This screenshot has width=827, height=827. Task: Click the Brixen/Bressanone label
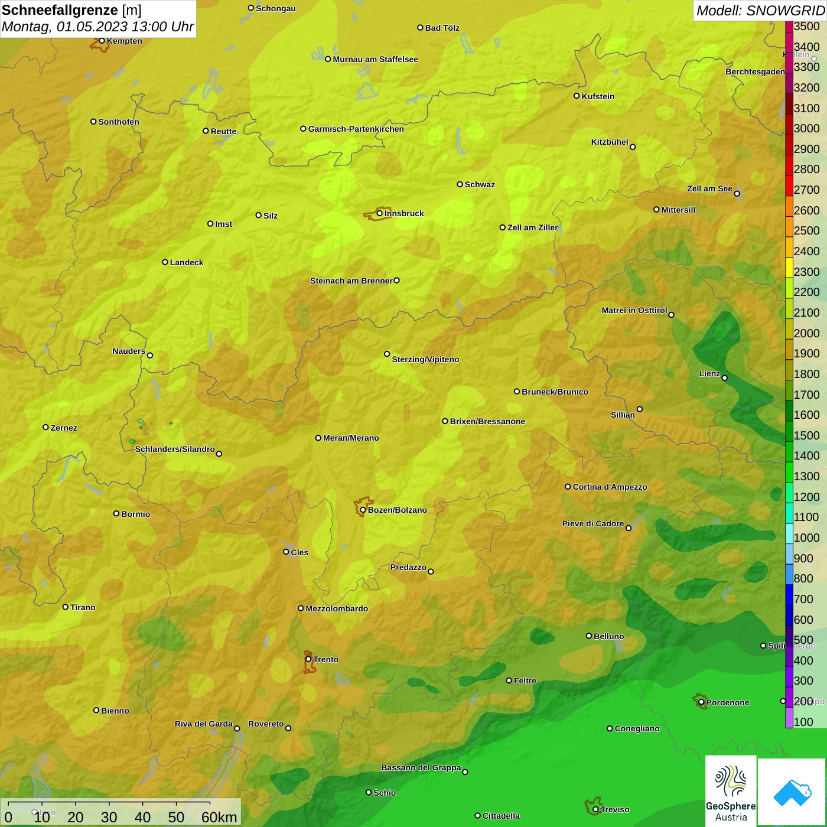(x=487, y=421)
